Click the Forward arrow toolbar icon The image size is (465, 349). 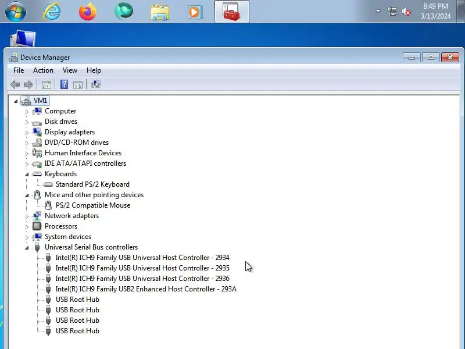28,85
